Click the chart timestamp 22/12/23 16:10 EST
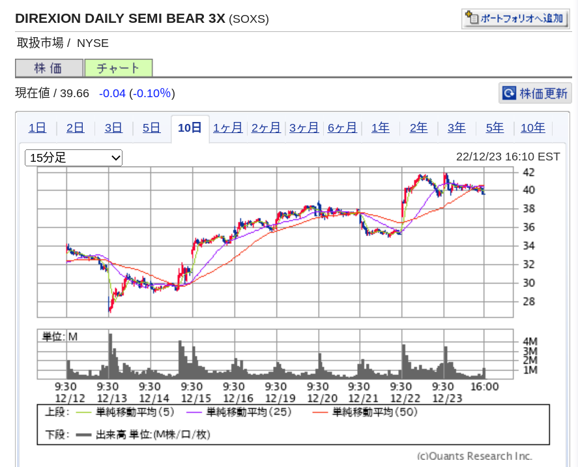The width and height of the screenshot is (578, 467). 508,157
